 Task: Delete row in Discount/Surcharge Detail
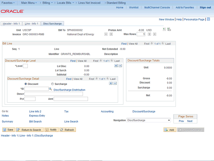[115, 83]
